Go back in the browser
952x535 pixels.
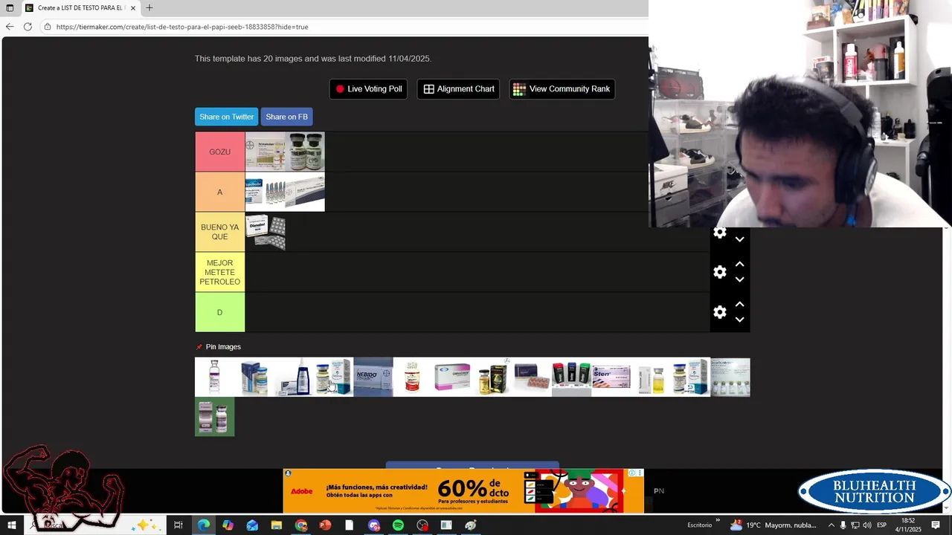click(x=10, y=27)
